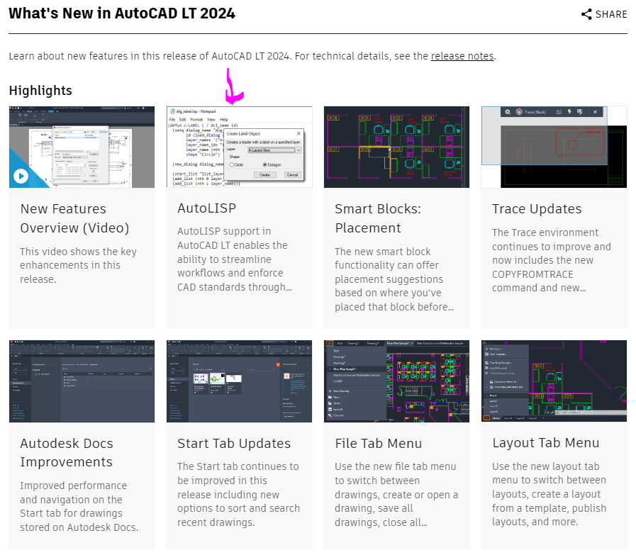The image size is (636, 555).
Task: Select Start from the file tab menu
Action: (x=335, y=351)
